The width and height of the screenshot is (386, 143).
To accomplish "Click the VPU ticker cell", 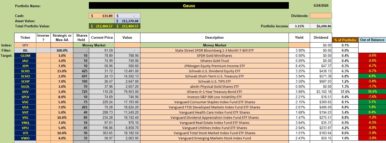I will [25, 128].
